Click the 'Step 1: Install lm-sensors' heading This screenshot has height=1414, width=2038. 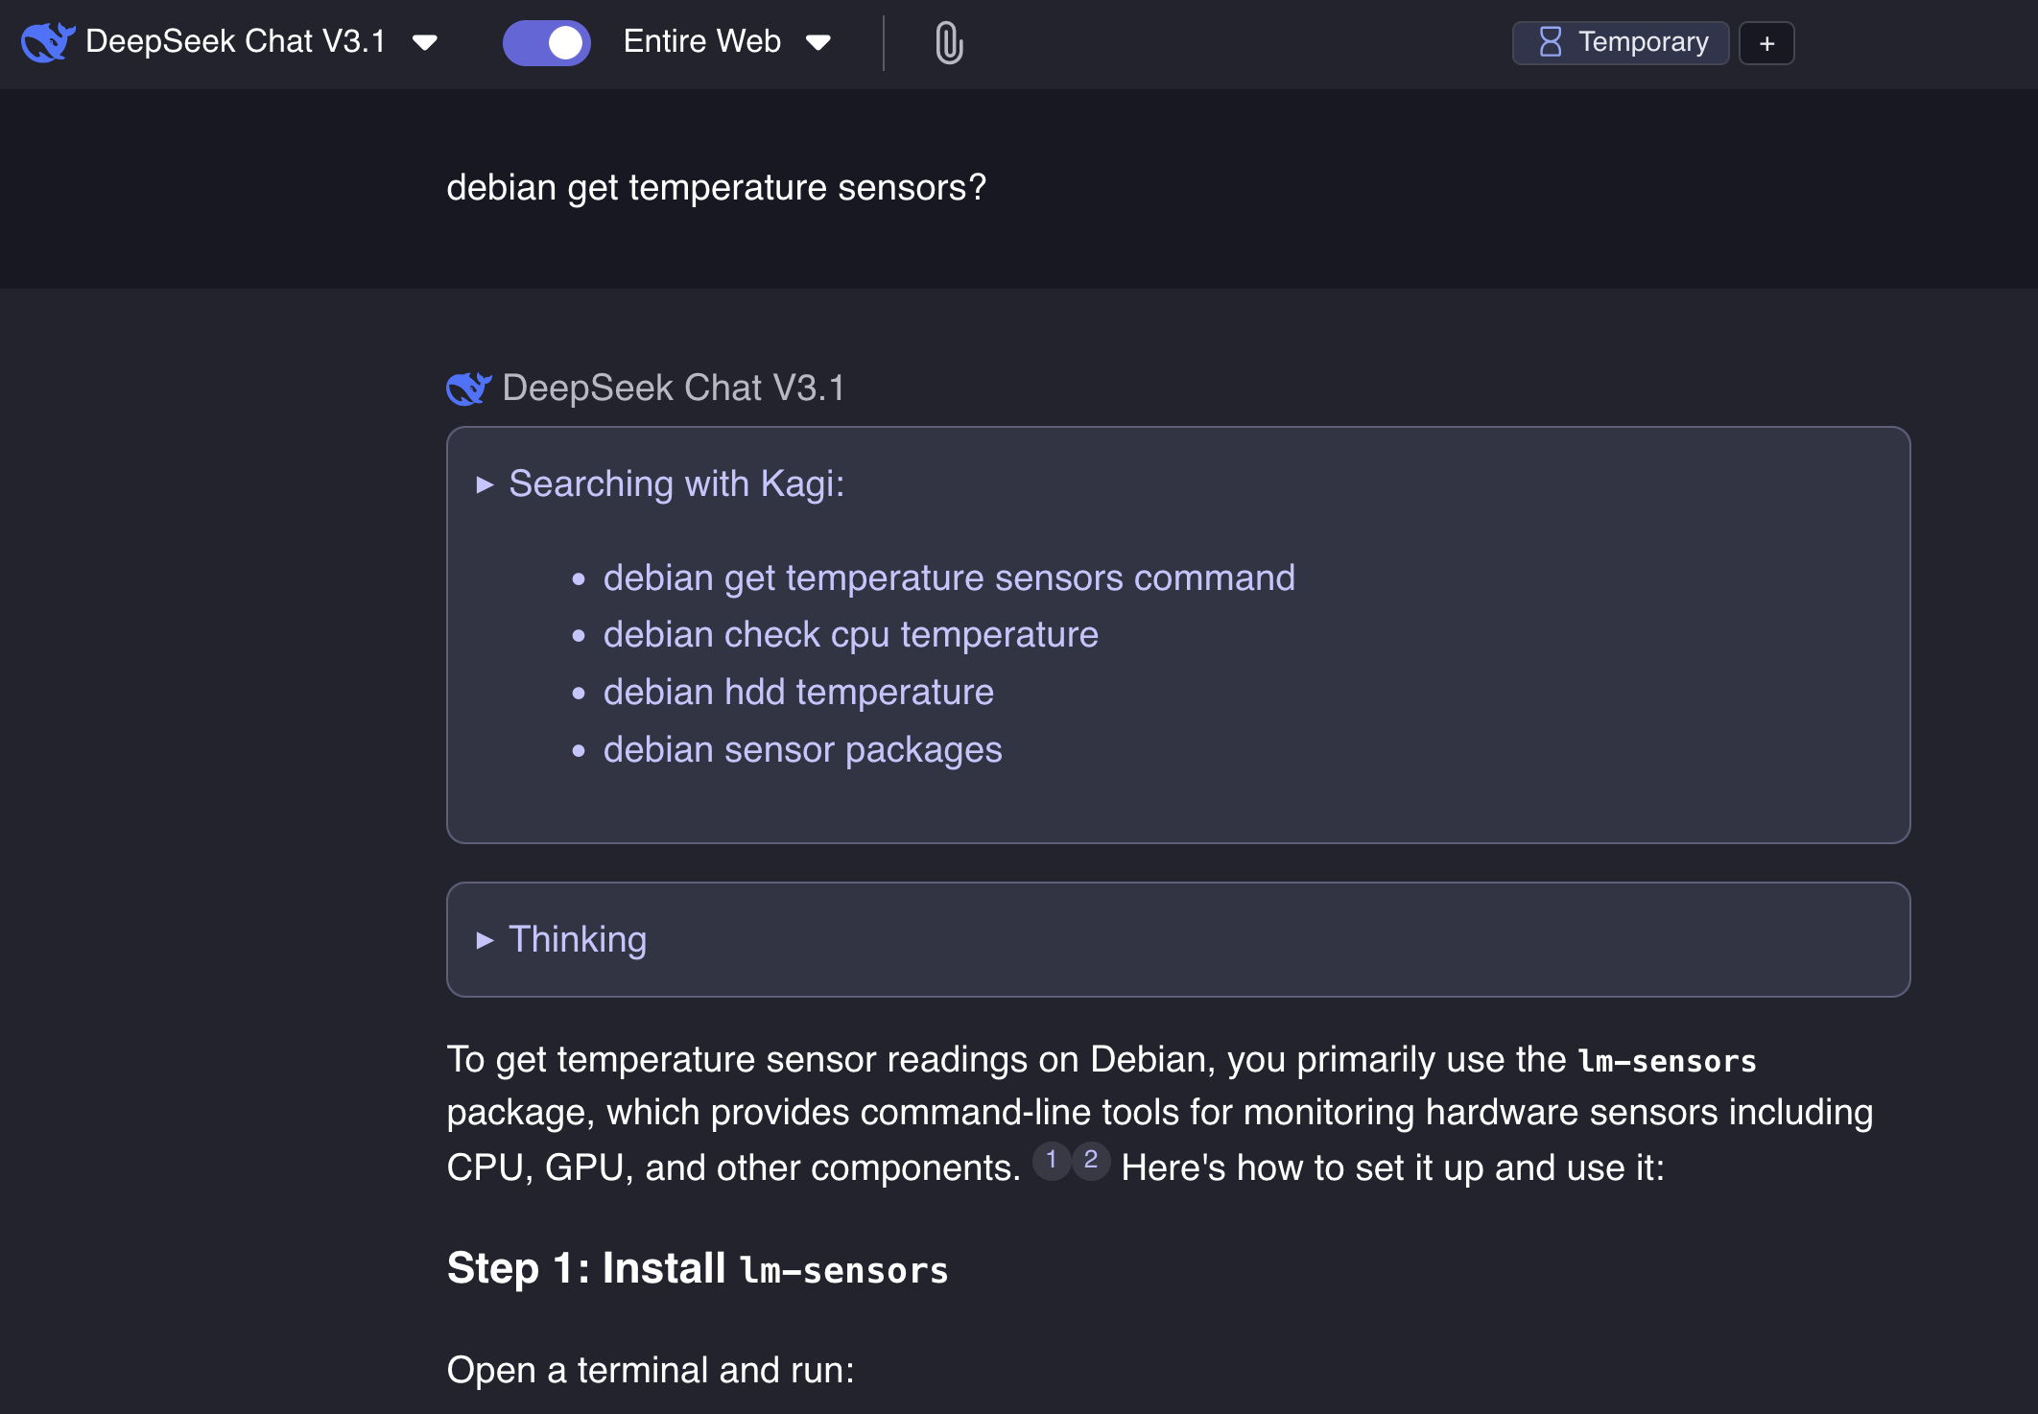[x=698, y=1269]
